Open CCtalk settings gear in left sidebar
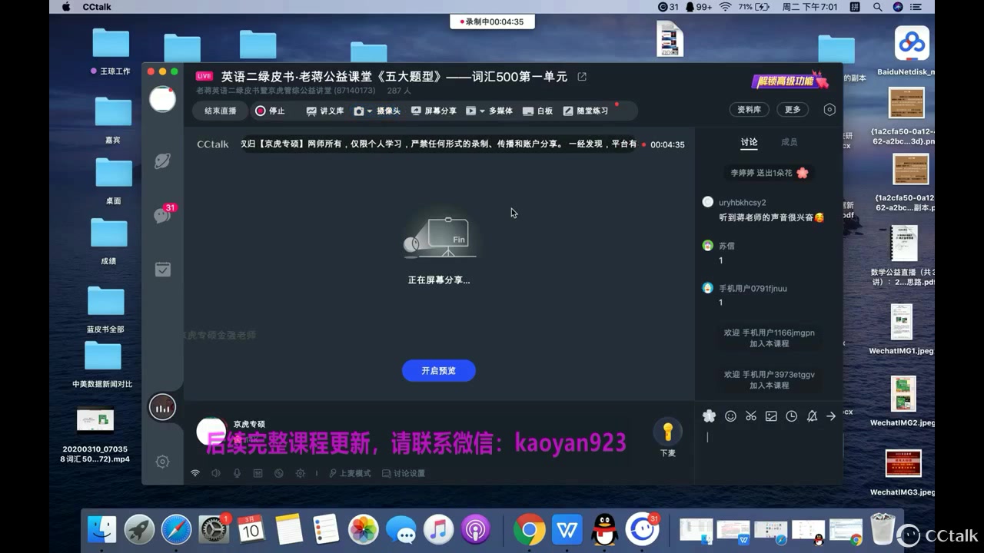 [162, 462]
